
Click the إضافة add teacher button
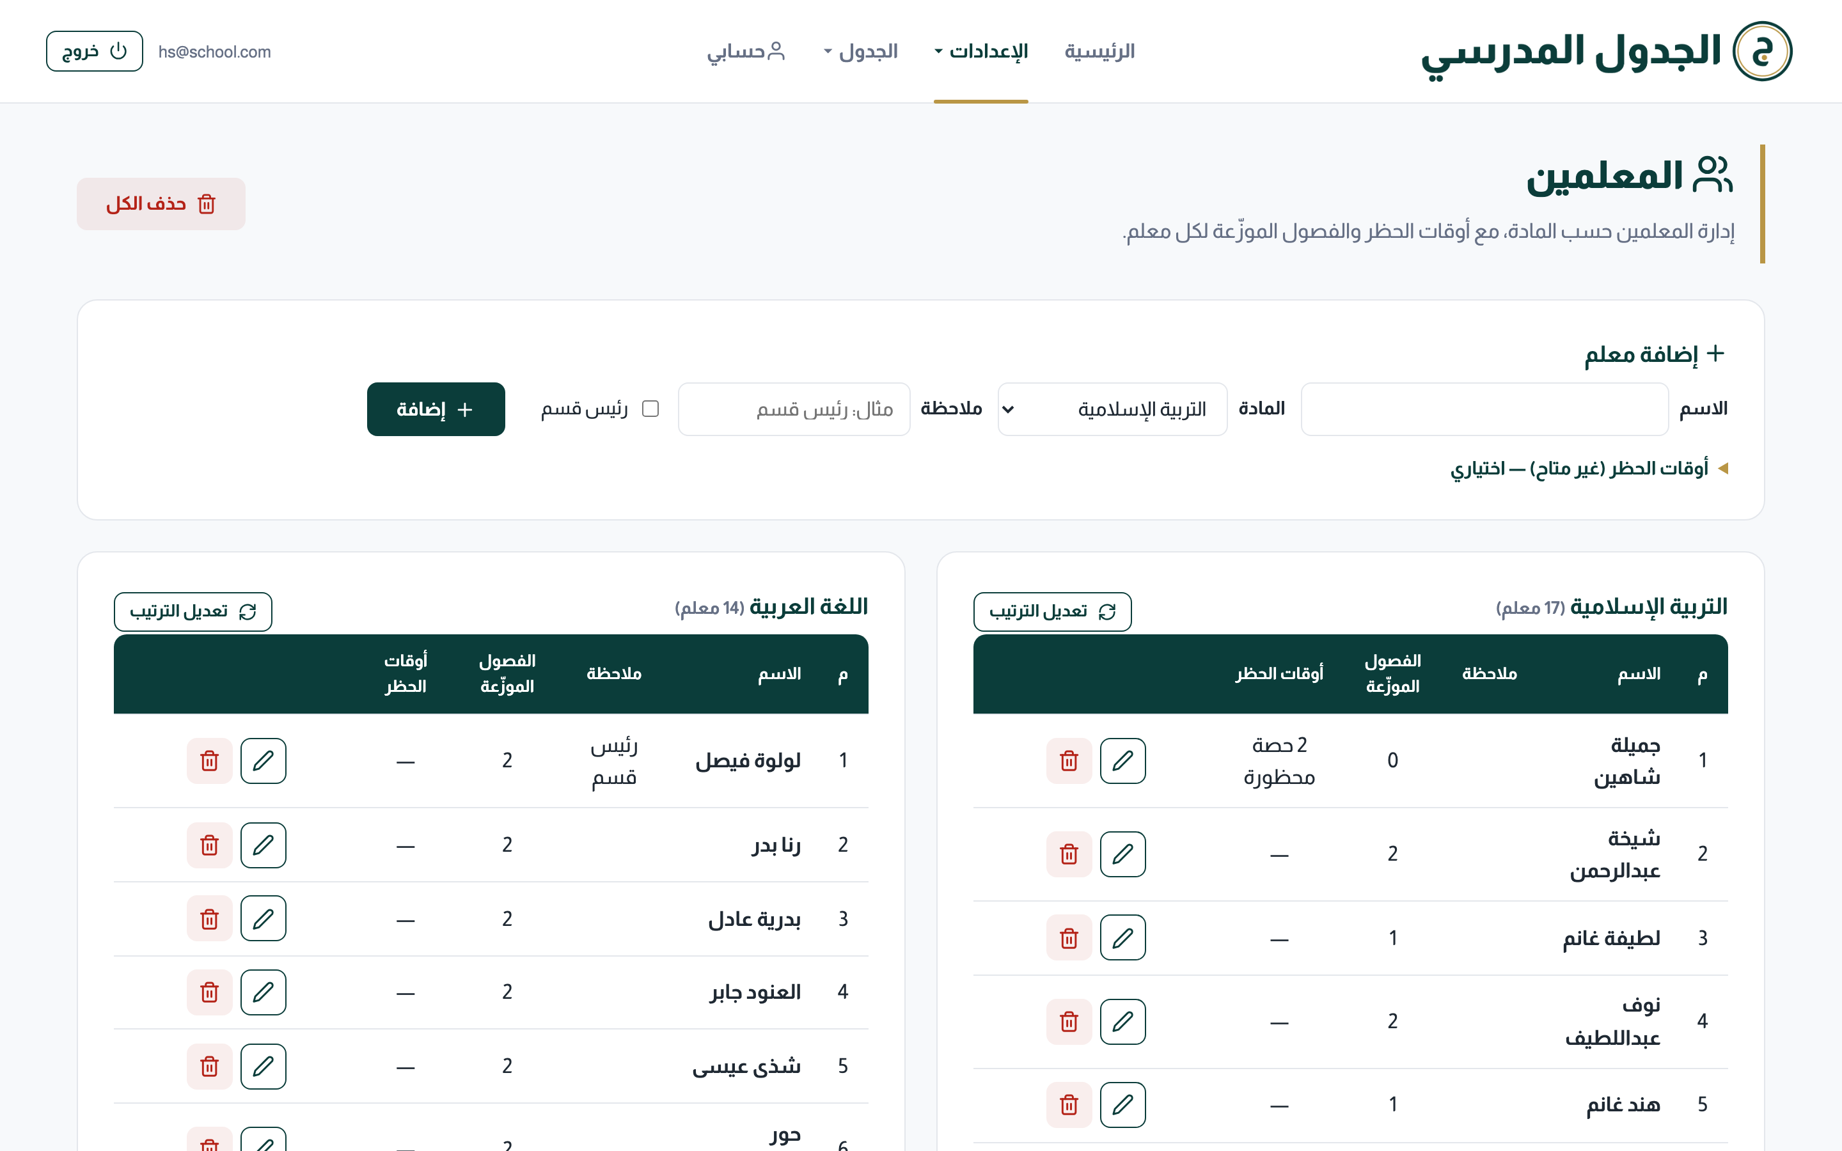[436, 409]
